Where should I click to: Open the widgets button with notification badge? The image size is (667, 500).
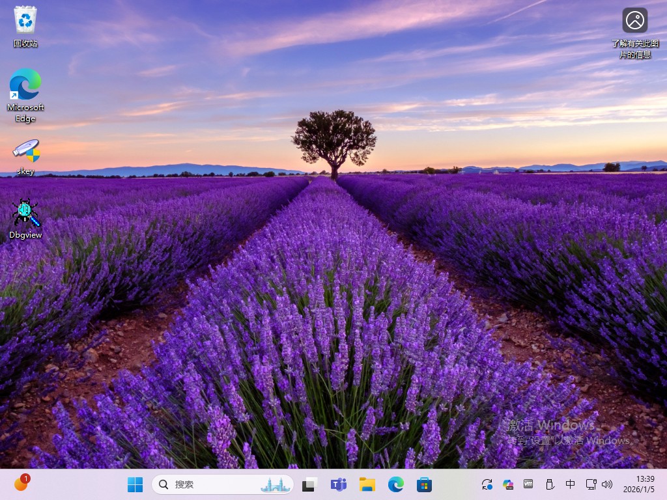(21, 484)
